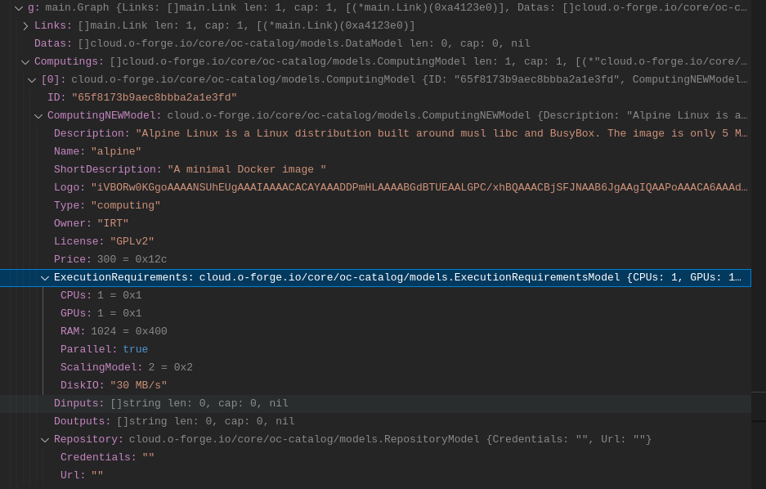Collapse the root g: main.Graph node
The width and height of the screenshot is (766, 489).
tap(19, 7)
